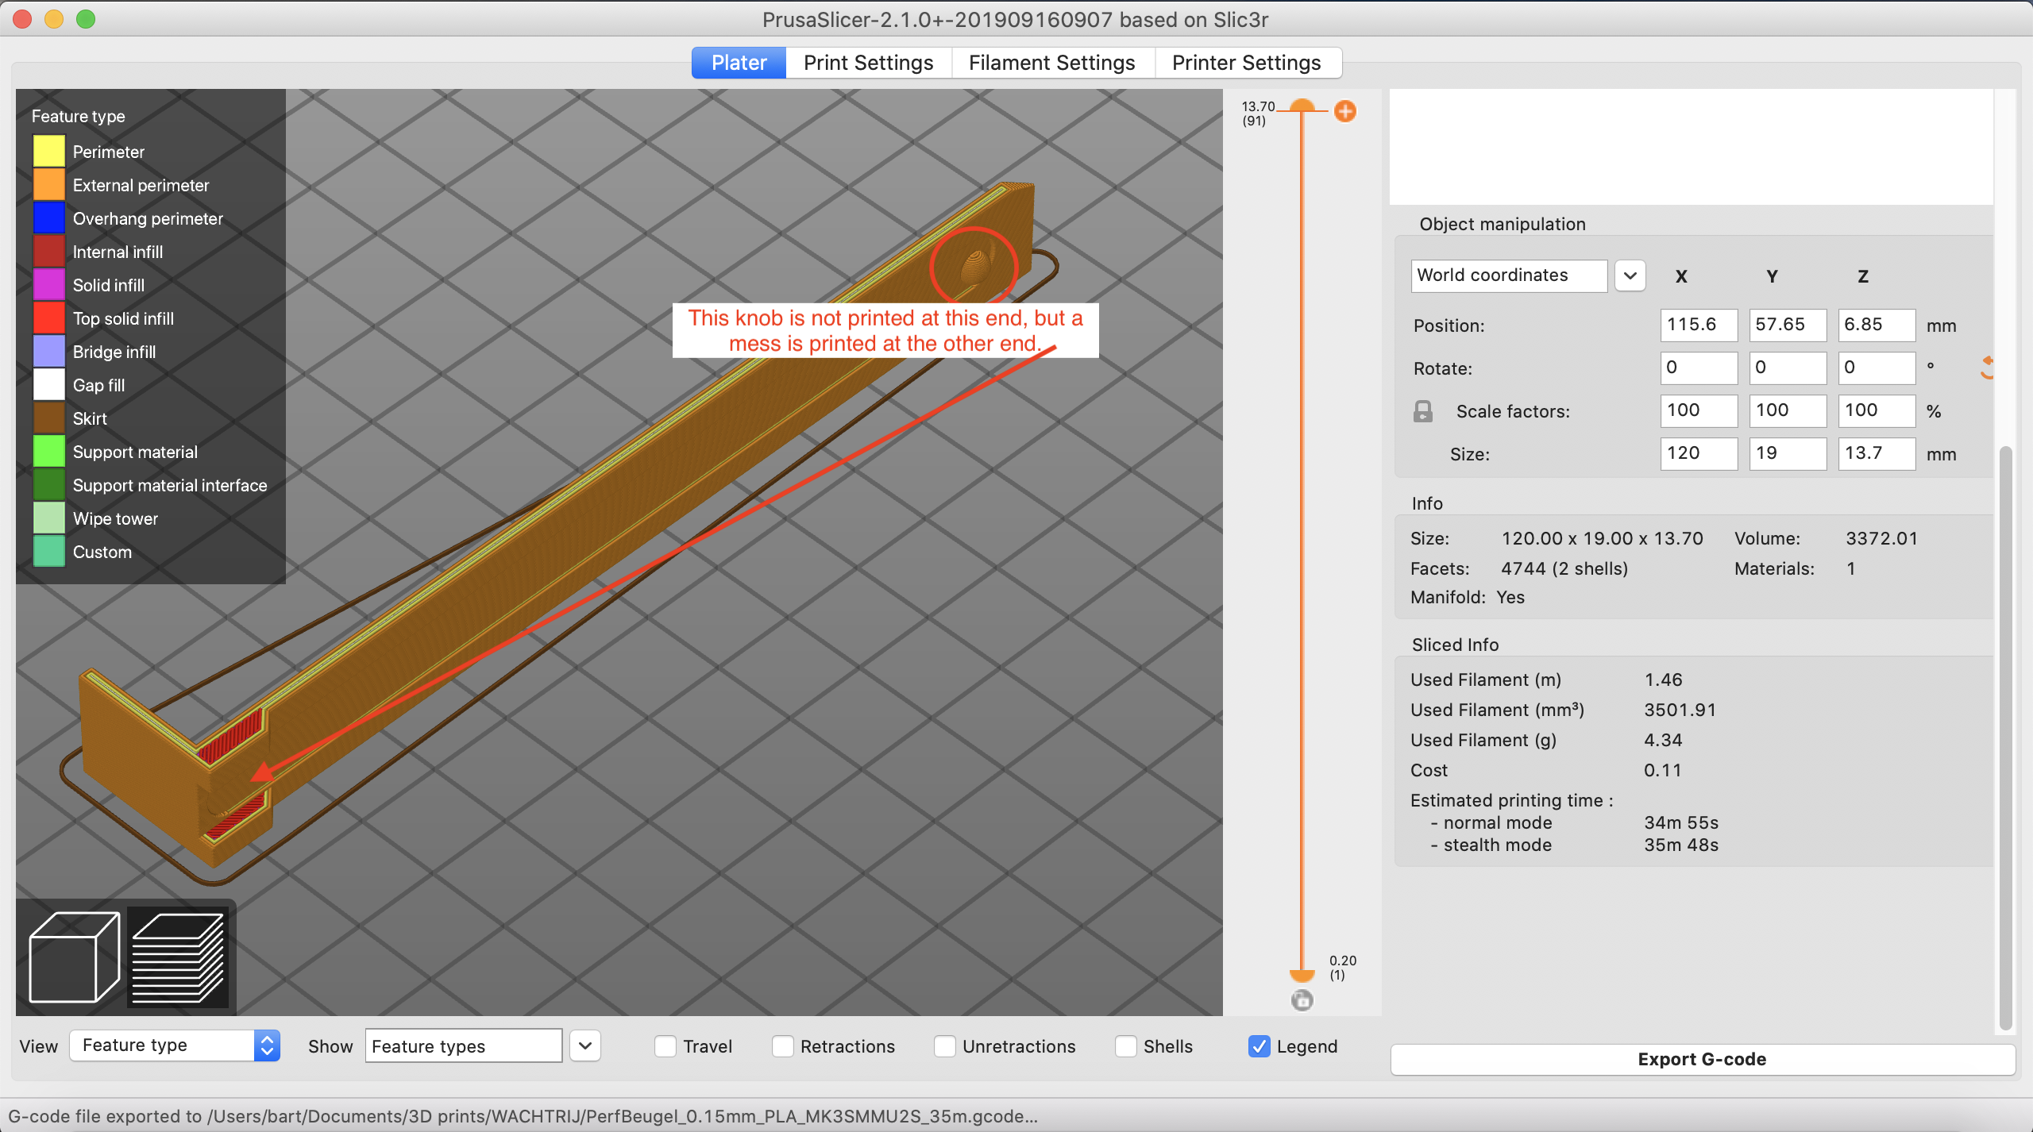Click the orange plus add-layer-change icon
The width and height of the screenshot is (2033, 1132).
coord(1345,111)
